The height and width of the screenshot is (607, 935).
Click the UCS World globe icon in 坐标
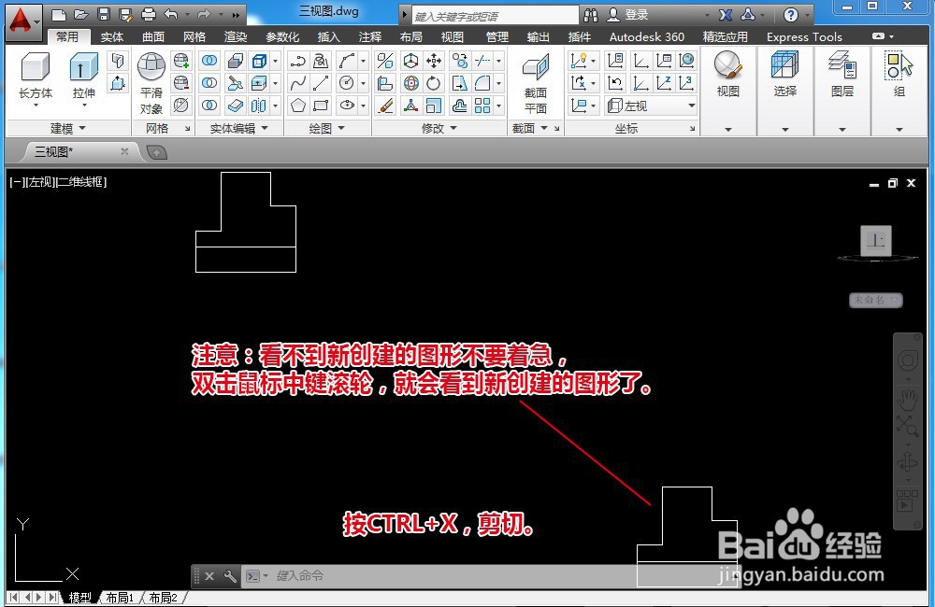click(687, 60)
